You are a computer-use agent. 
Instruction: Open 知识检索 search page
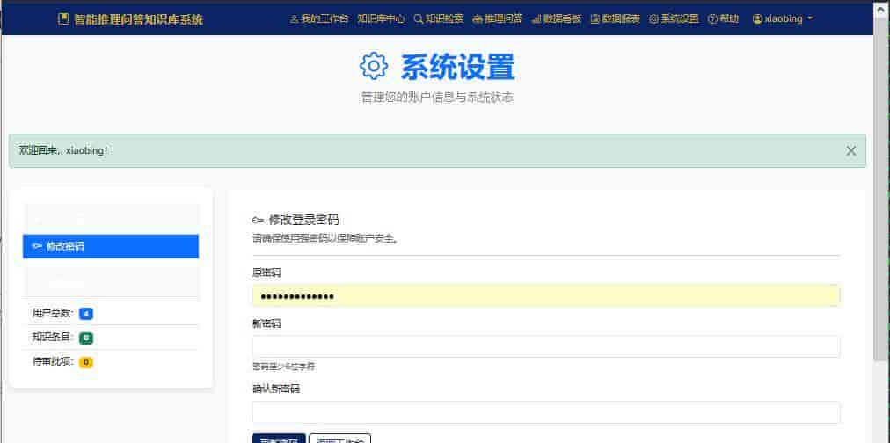(438, 18)
